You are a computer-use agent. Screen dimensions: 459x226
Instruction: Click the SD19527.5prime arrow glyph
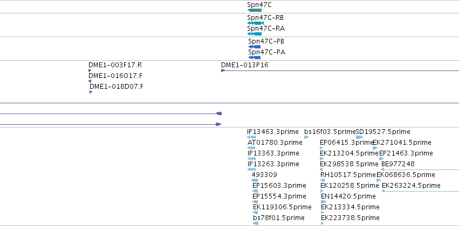click(359, 137)
